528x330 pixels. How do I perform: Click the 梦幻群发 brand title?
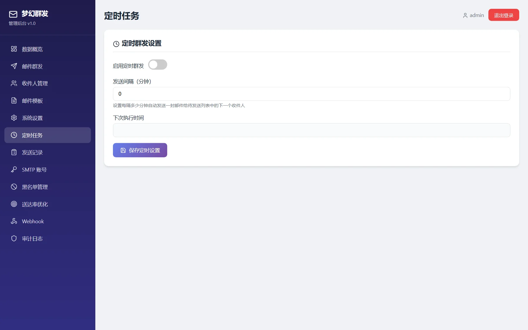click(35, 13)
